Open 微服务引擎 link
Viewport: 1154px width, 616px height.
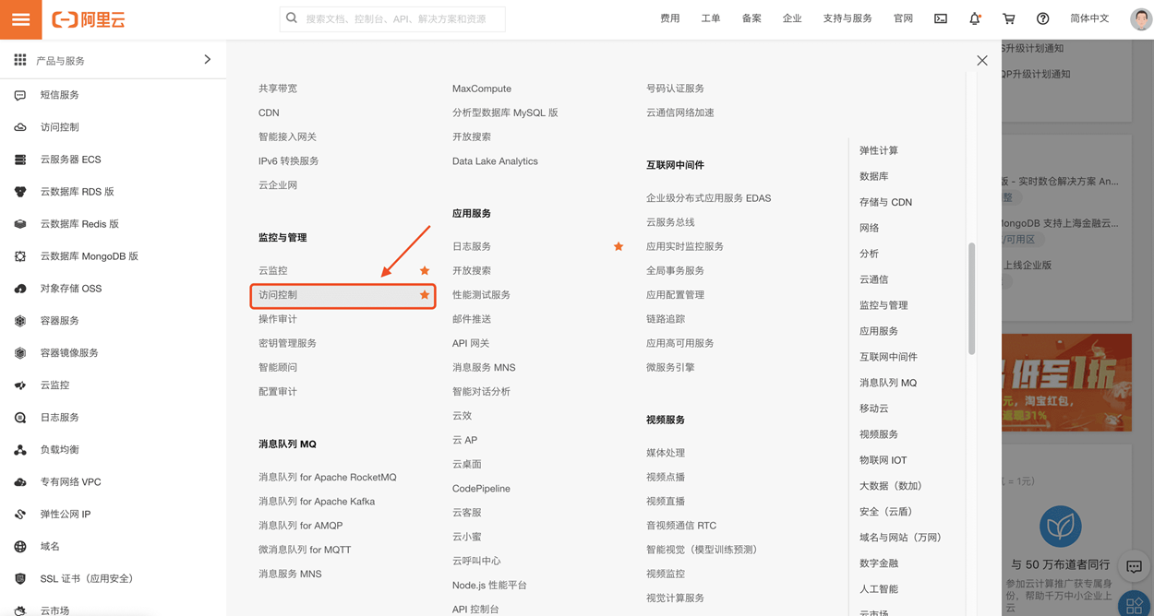click(670, 367)
